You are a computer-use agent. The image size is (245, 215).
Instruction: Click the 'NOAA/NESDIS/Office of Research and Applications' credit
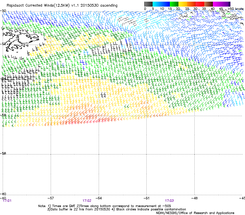click(x=195, y=213)
